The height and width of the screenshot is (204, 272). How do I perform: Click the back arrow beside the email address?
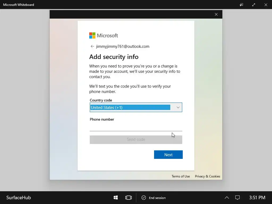point(92,46)
